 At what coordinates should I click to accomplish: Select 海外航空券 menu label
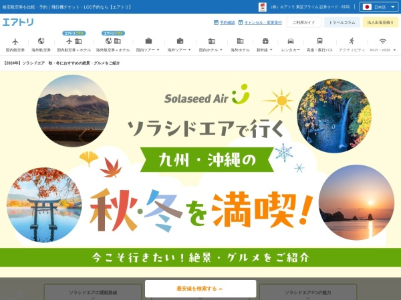[x=41, y=50]
